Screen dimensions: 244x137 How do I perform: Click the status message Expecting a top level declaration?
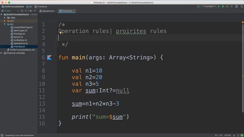[19, 135]
